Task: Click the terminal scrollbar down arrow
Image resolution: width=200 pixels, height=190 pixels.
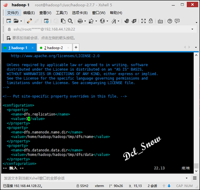Action: tap(196, 171)
